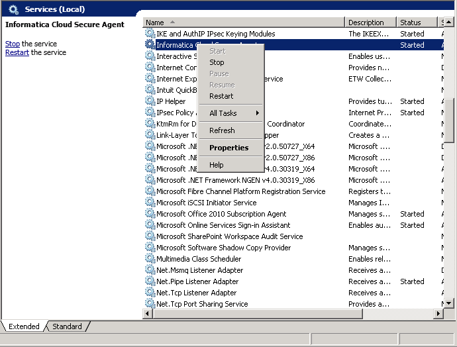Select Microsoft iSCSI Initiator Service name
Screen dimensions: 457x347
(207, 203)
